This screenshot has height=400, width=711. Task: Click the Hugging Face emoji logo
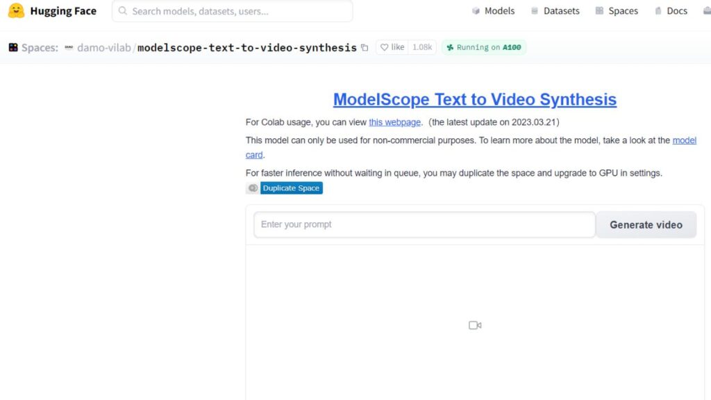tap(17, 10)
